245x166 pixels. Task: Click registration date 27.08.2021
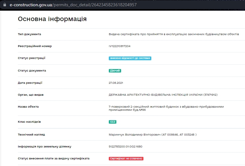(x=116, y=83)
